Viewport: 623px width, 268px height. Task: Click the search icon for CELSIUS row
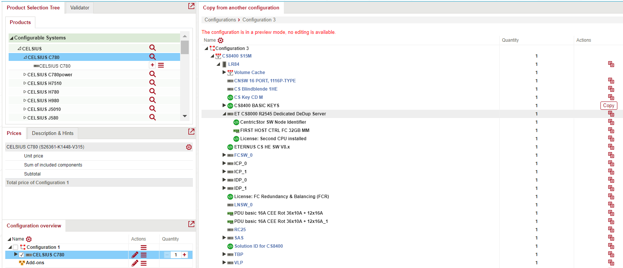(x=152, y=48)
